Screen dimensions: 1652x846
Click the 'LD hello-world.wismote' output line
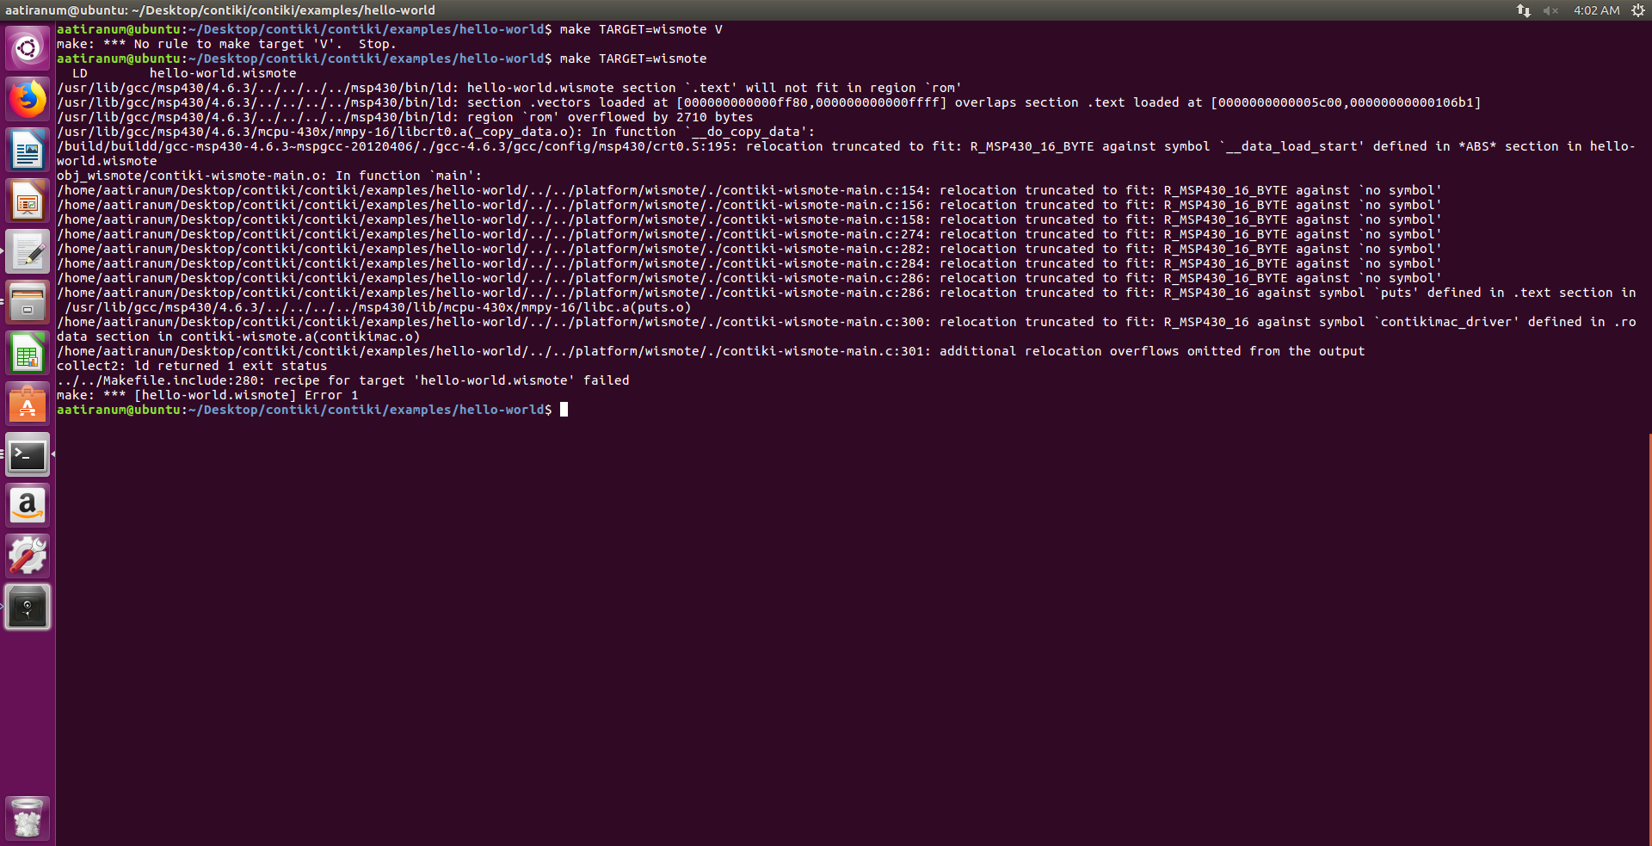point(184,73)
